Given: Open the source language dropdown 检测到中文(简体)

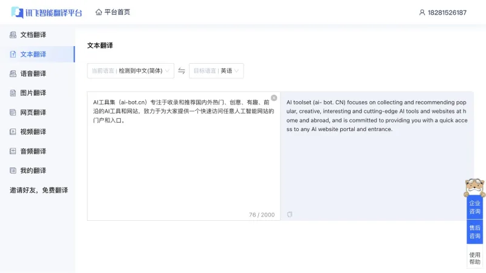Looking at the screenshot, I should (131, 71).
